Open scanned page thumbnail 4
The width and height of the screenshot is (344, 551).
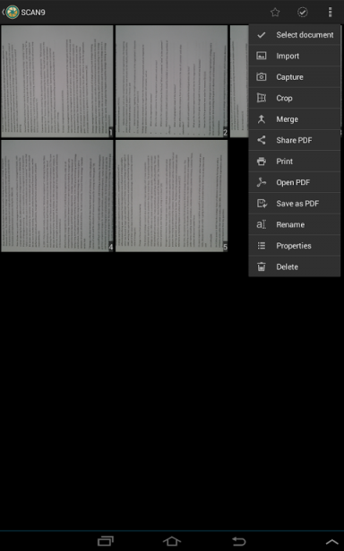coord(57,196)
